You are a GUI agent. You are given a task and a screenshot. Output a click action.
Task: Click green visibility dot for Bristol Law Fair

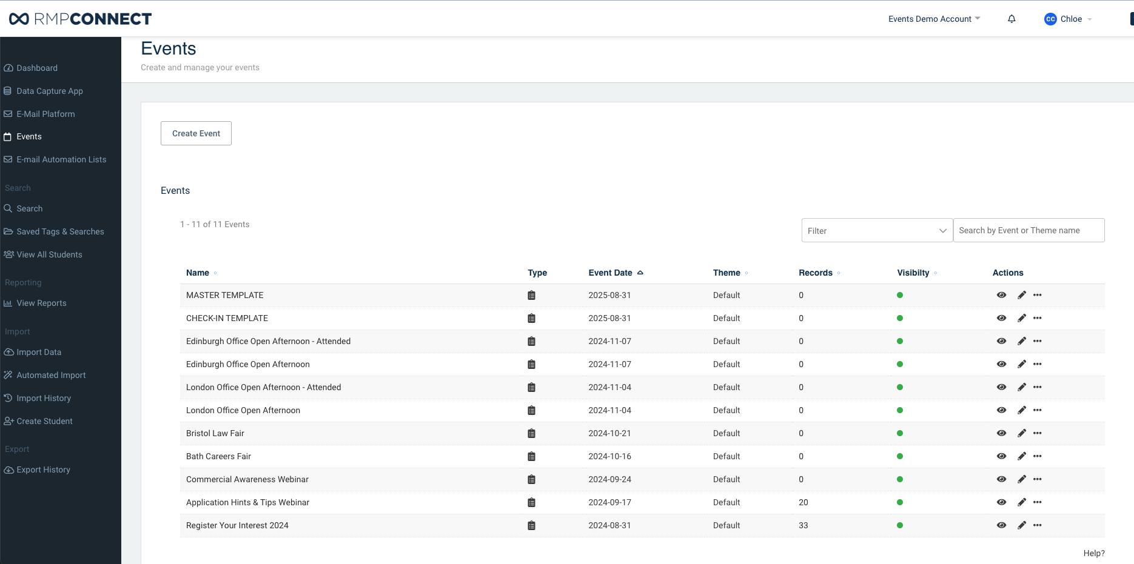(900, 433)
